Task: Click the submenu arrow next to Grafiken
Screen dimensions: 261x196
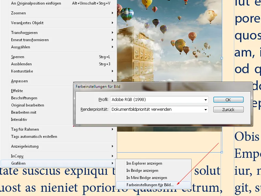Action: tap(113, 163)
